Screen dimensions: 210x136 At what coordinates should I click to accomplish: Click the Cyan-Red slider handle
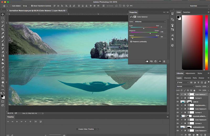point(144,28)
